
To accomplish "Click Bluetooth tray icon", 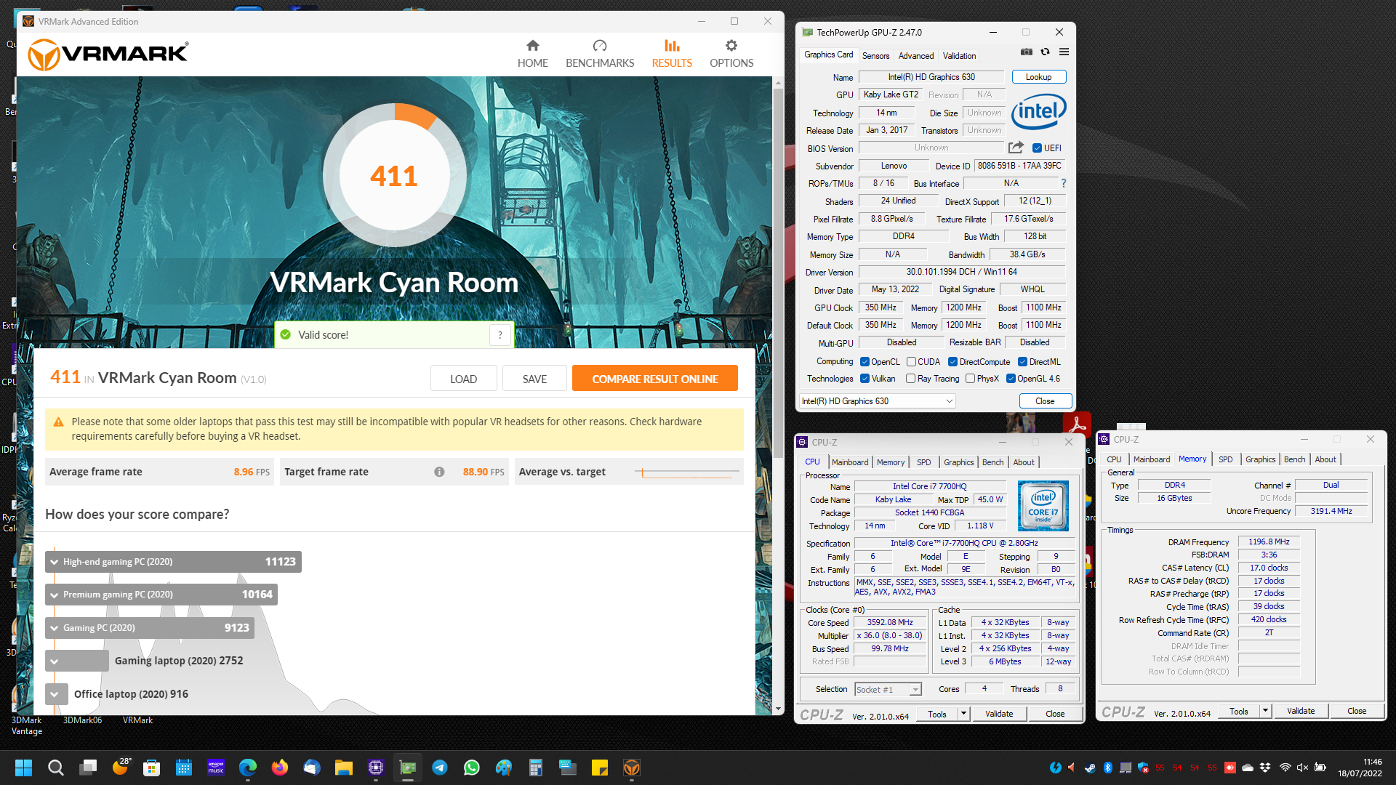I will (x=1108, y=768).
